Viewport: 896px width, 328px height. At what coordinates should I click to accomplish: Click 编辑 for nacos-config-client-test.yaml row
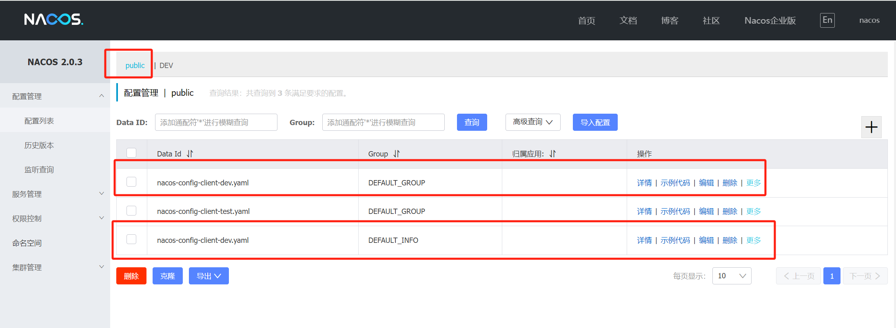(x=706, y=211)
